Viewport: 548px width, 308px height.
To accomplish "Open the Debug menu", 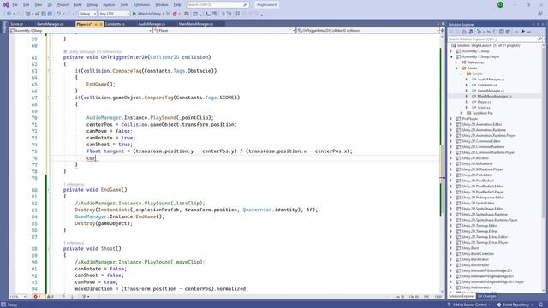I will [x=92, y=5].
